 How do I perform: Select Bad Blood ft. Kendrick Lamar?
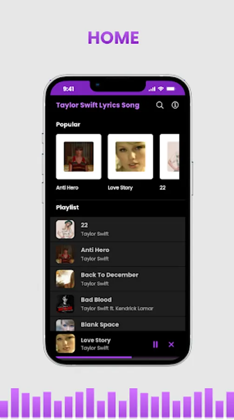pos(118,304)
